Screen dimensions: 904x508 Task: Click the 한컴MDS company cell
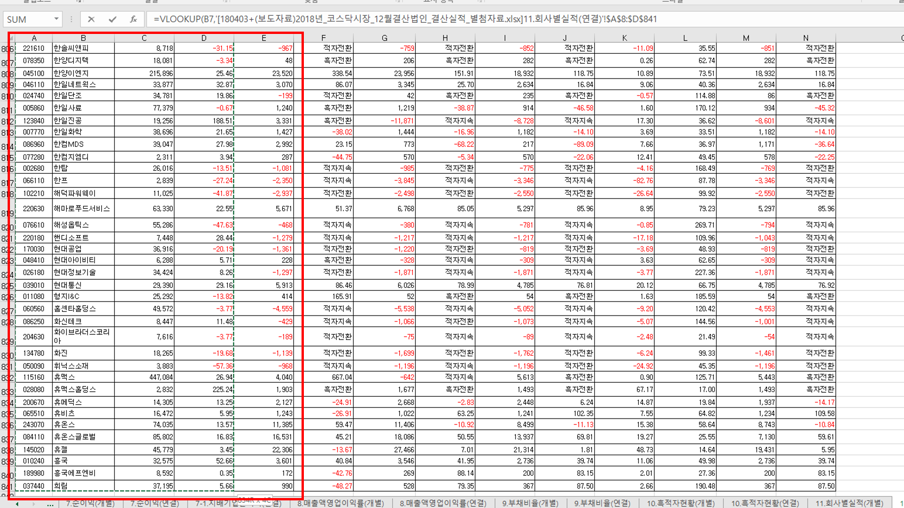pyautogui.click(x=83, y=144)
